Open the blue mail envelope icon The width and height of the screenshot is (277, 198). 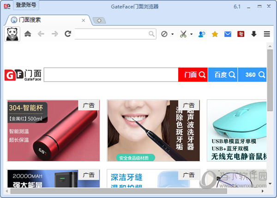(228, 34)
